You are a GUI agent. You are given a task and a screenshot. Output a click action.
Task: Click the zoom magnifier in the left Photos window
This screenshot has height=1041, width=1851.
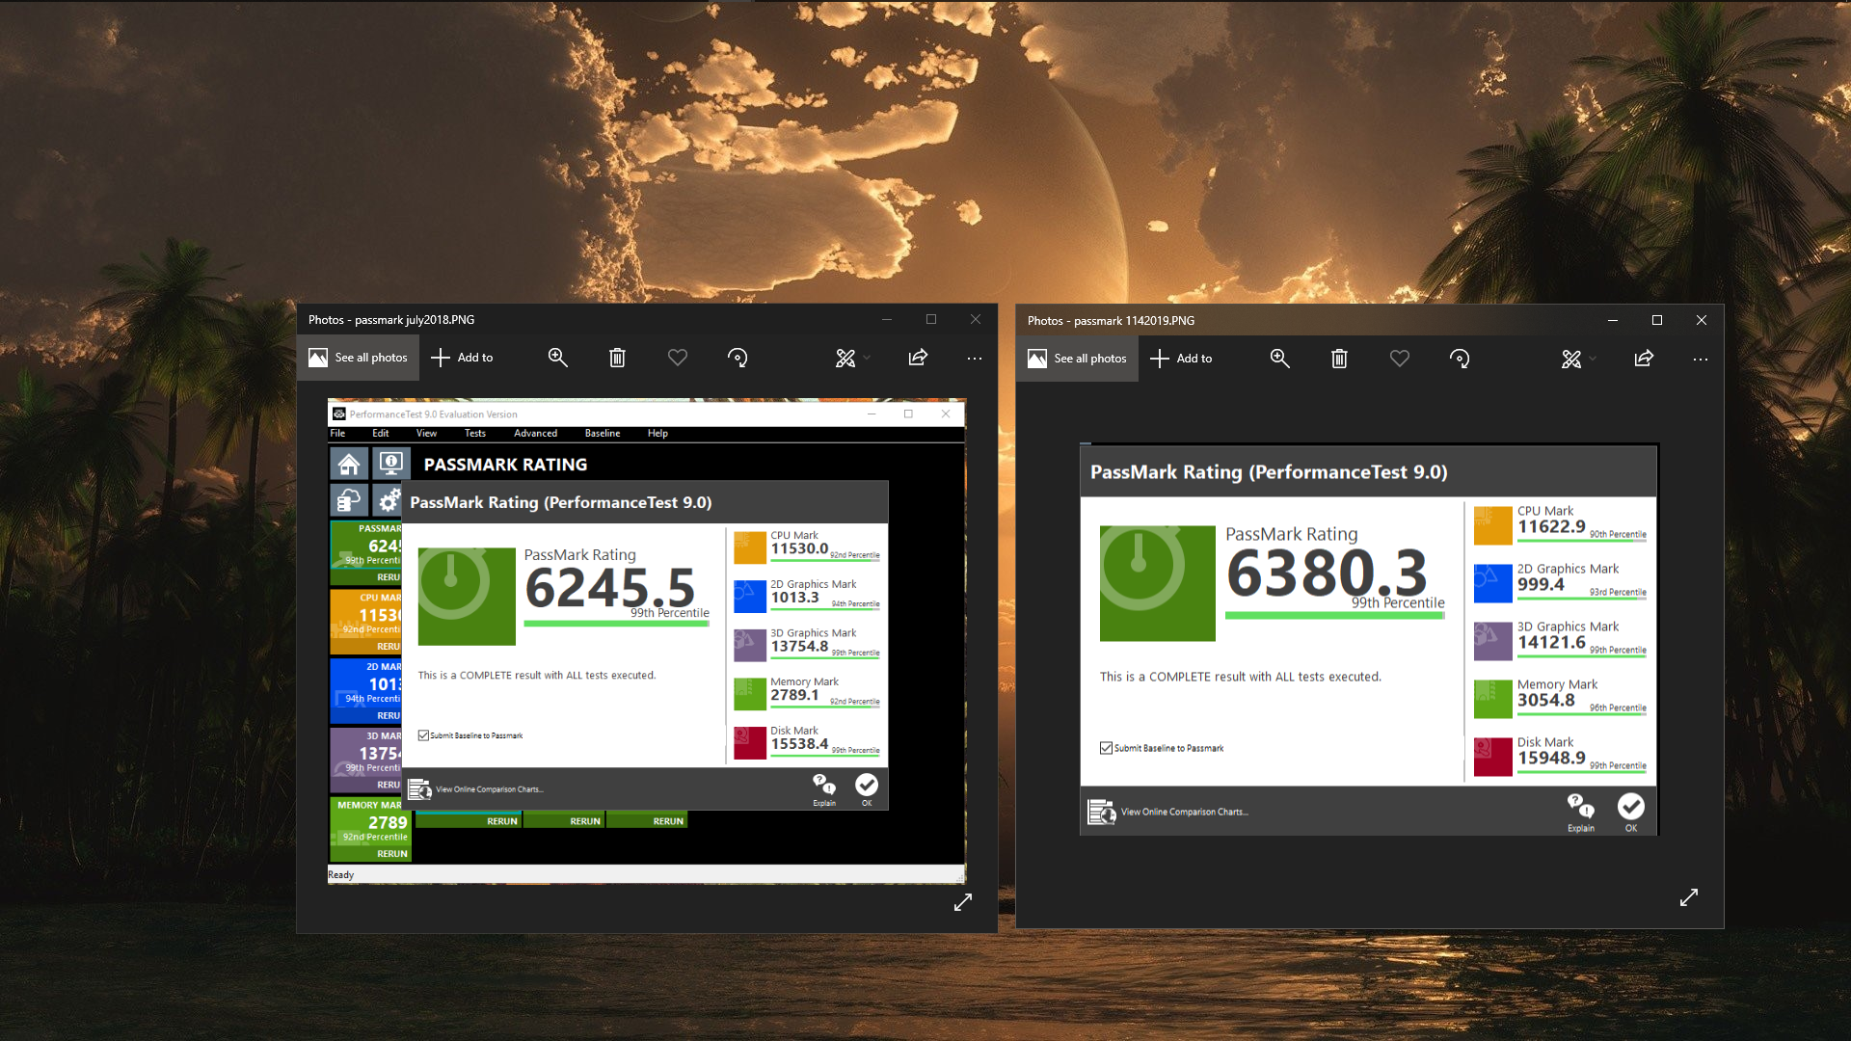click(x=557, y=358)
